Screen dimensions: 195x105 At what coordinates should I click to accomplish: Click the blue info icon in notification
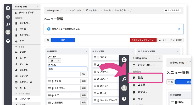[49, 29]
